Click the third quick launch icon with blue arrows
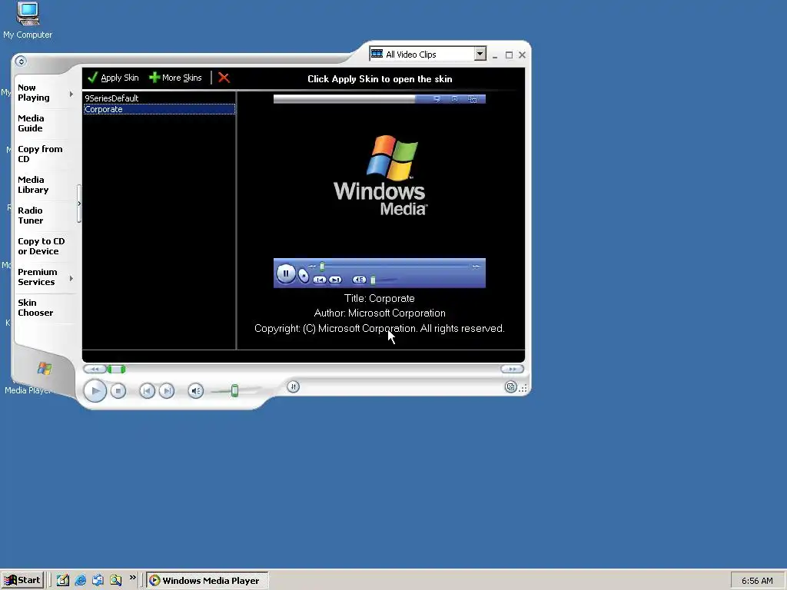This screenshot has width=787, height=590. [98, 581]
